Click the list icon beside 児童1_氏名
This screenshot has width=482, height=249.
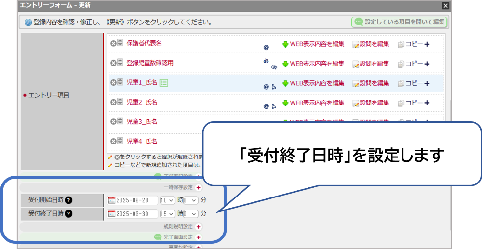[164, 83]
